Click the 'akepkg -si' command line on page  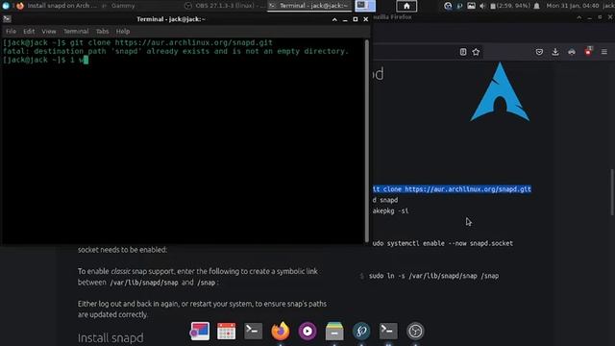[x=391, y=210]
